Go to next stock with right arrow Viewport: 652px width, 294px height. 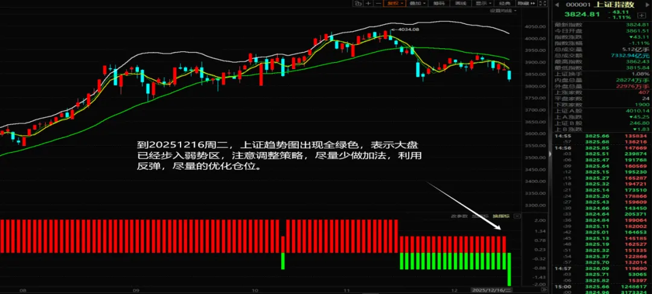(648, 5)
